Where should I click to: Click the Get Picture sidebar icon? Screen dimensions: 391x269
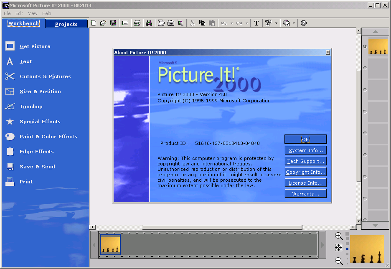pos(10,46)
